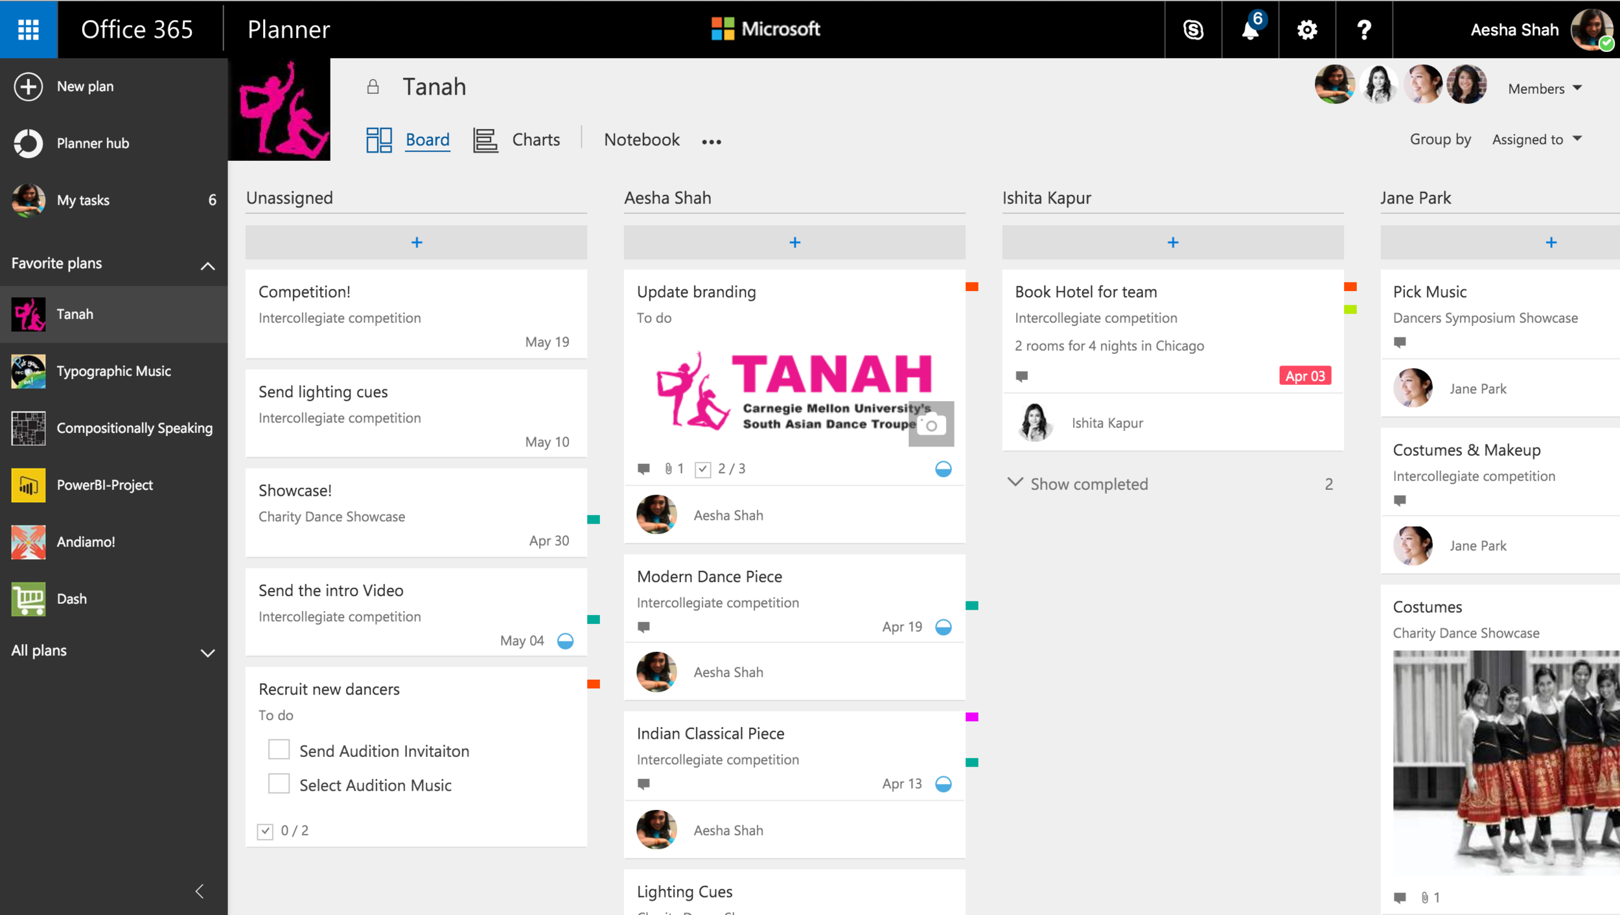Click the in-progress circle on Modern Dance Piece

coord(943,627)
